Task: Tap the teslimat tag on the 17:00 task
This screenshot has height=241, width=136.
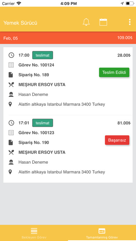Action: pyautogui.click(x=43, y=55)
